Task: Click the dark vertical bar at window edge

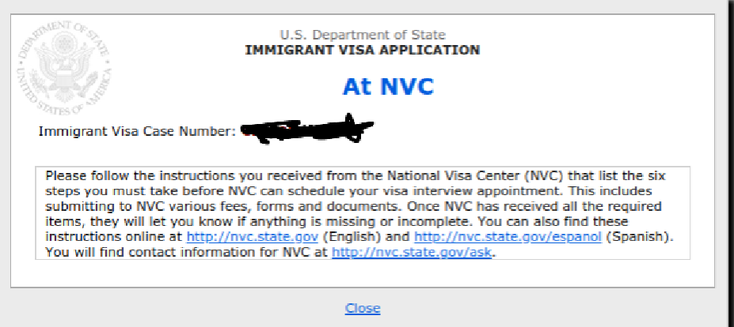Action: 731,163
